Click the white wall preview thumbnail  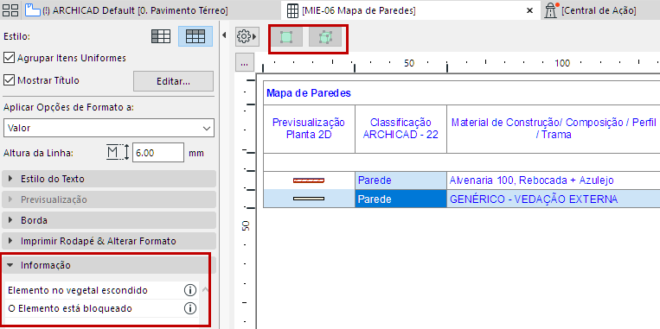click(309, 199)
